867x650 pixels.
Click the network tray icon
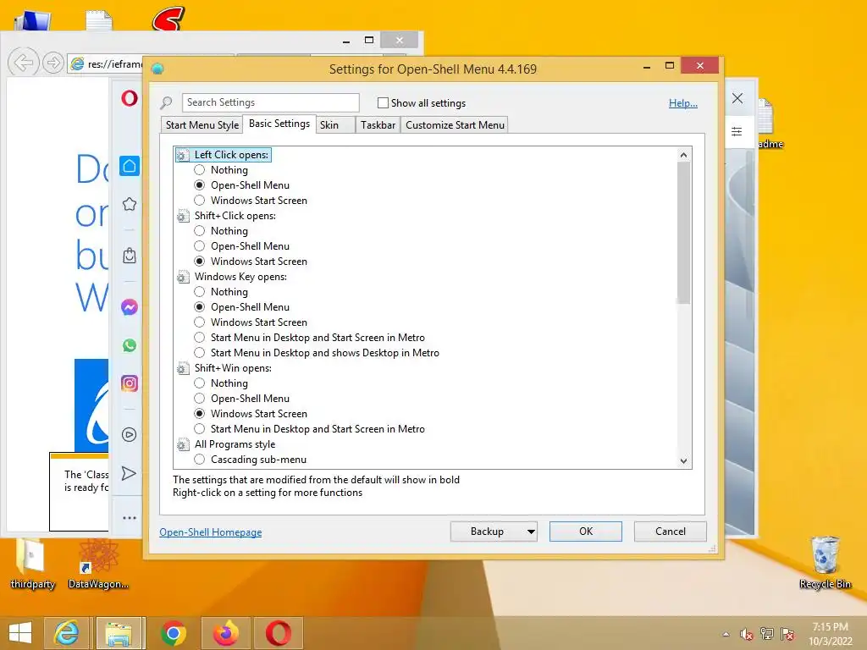pos(767,634)
